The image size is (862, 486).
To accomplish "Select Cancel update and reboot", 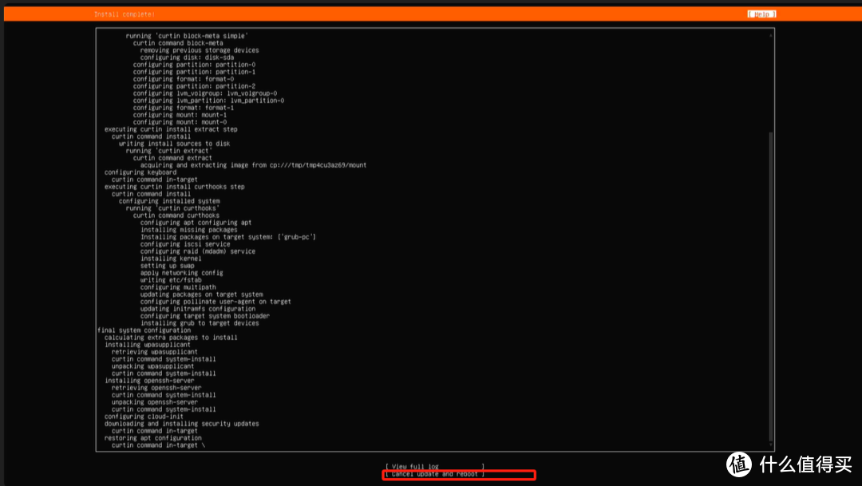I will (459, 473).
